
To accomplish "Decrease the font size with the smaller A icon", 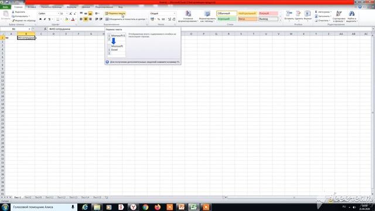I will coord(75,13).
